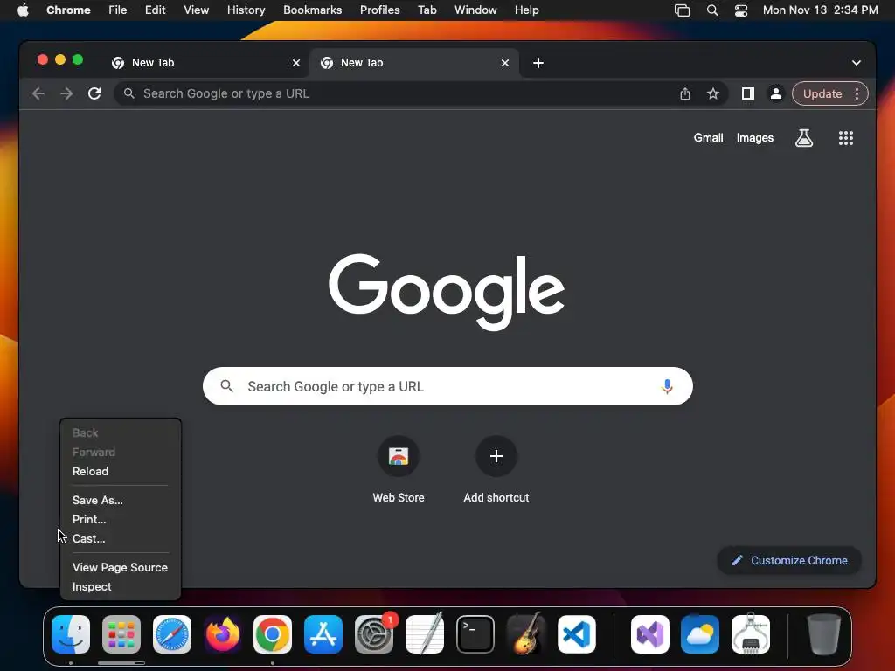The height and width of the screenshot is (671, 895).
Task: Click the Reload page icon in toolbar
Action: click(94, 93)
